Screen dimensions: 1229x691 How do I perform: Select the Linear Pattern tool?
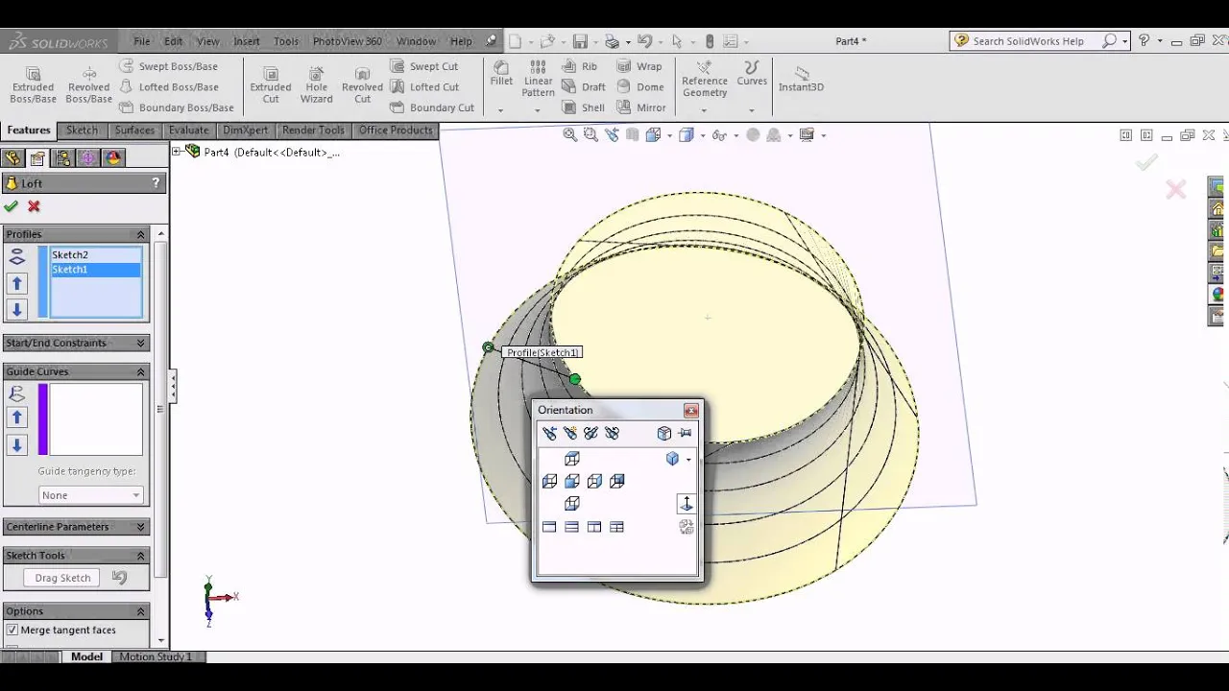pos(538,79)
